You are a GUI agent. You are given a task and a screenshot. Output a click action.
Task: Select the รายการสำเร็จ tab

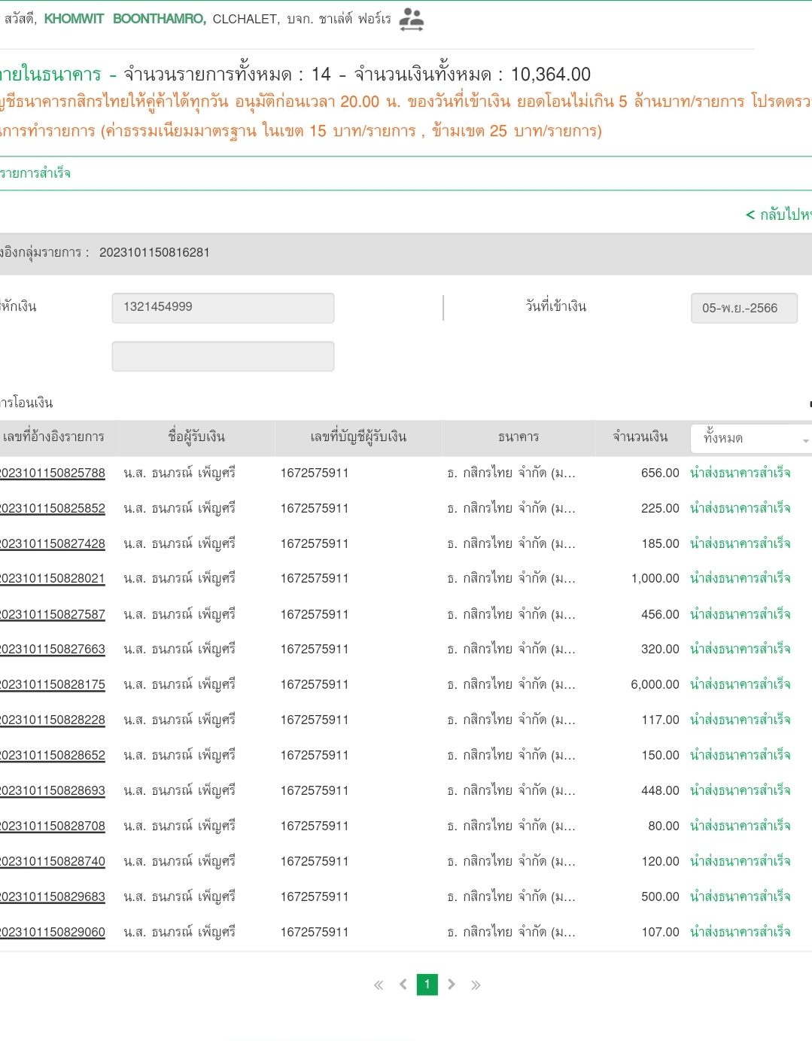[35, 173]
